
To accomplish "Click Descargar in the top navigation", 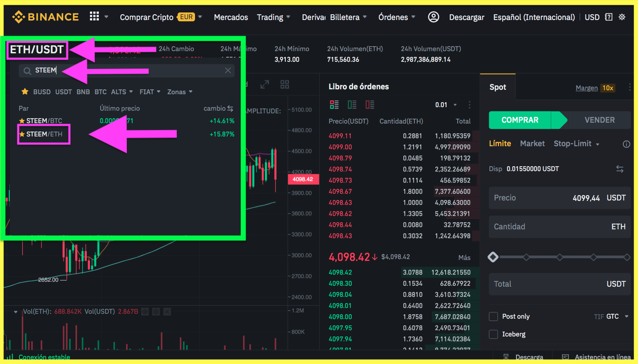I will (x=467, y=17).
